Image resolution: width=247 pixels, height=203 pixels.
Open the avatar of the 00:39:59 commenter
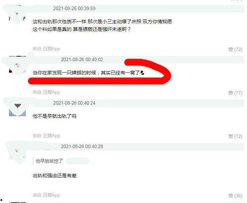coord(17,15)
